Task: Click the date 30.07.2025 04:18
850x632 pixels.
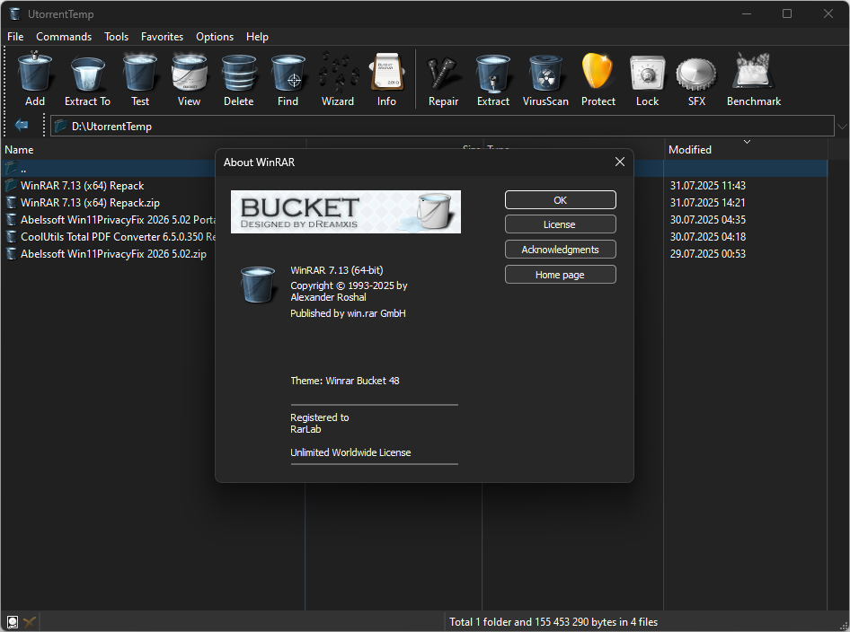Action: pos(707,237)
